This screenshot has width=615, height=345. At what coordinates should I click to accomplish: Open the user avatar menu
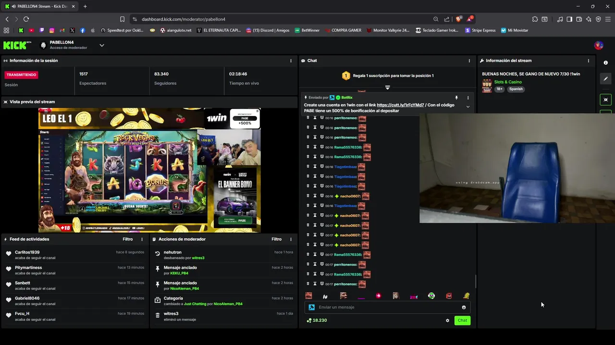point(599,46)
